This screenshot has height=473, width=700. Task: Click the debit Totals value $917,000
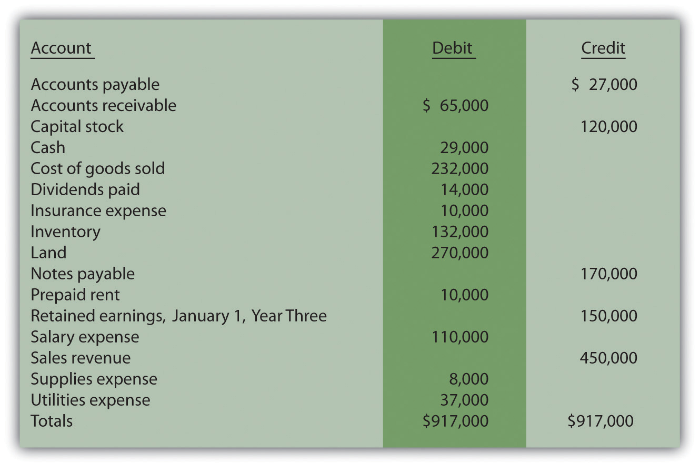(x=456, y=421)
